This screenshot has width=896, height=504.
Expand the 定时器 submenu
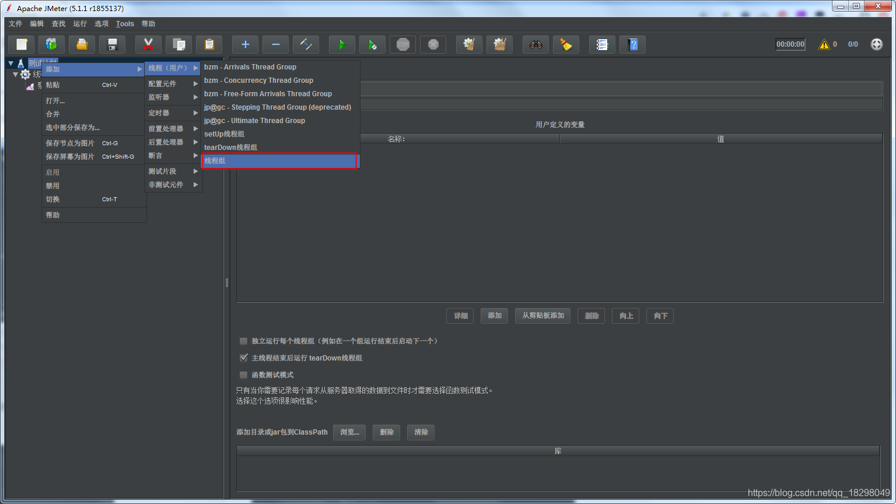[173, 113]
